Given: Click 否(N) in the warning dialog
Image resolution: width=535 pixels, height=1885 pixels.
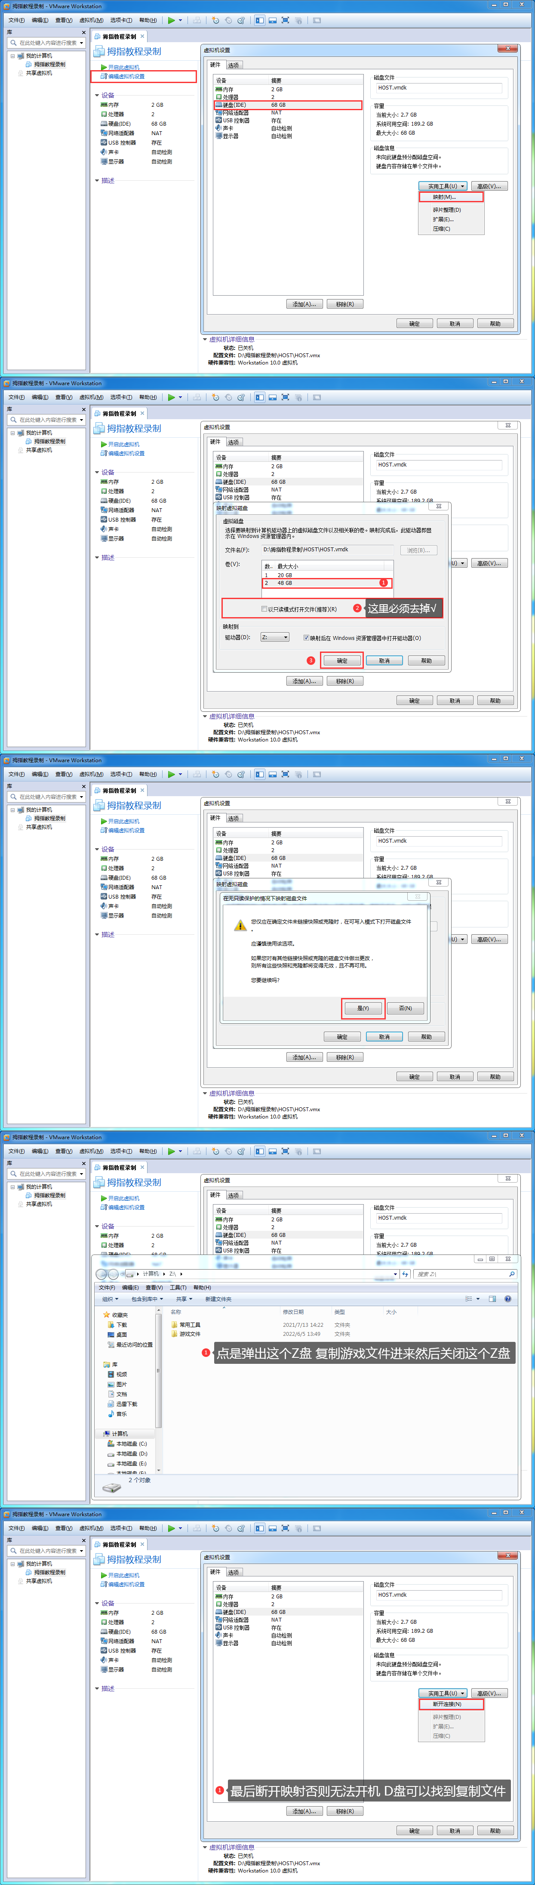Looking at the screenshot, I should point(405,1007).
